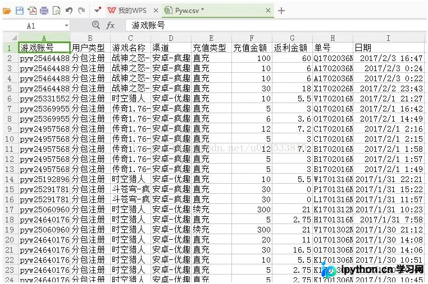The width and height of the screenshot is (428, 284).
Task: Switch to the 我的WPS tab
Action: click(127, 11)
